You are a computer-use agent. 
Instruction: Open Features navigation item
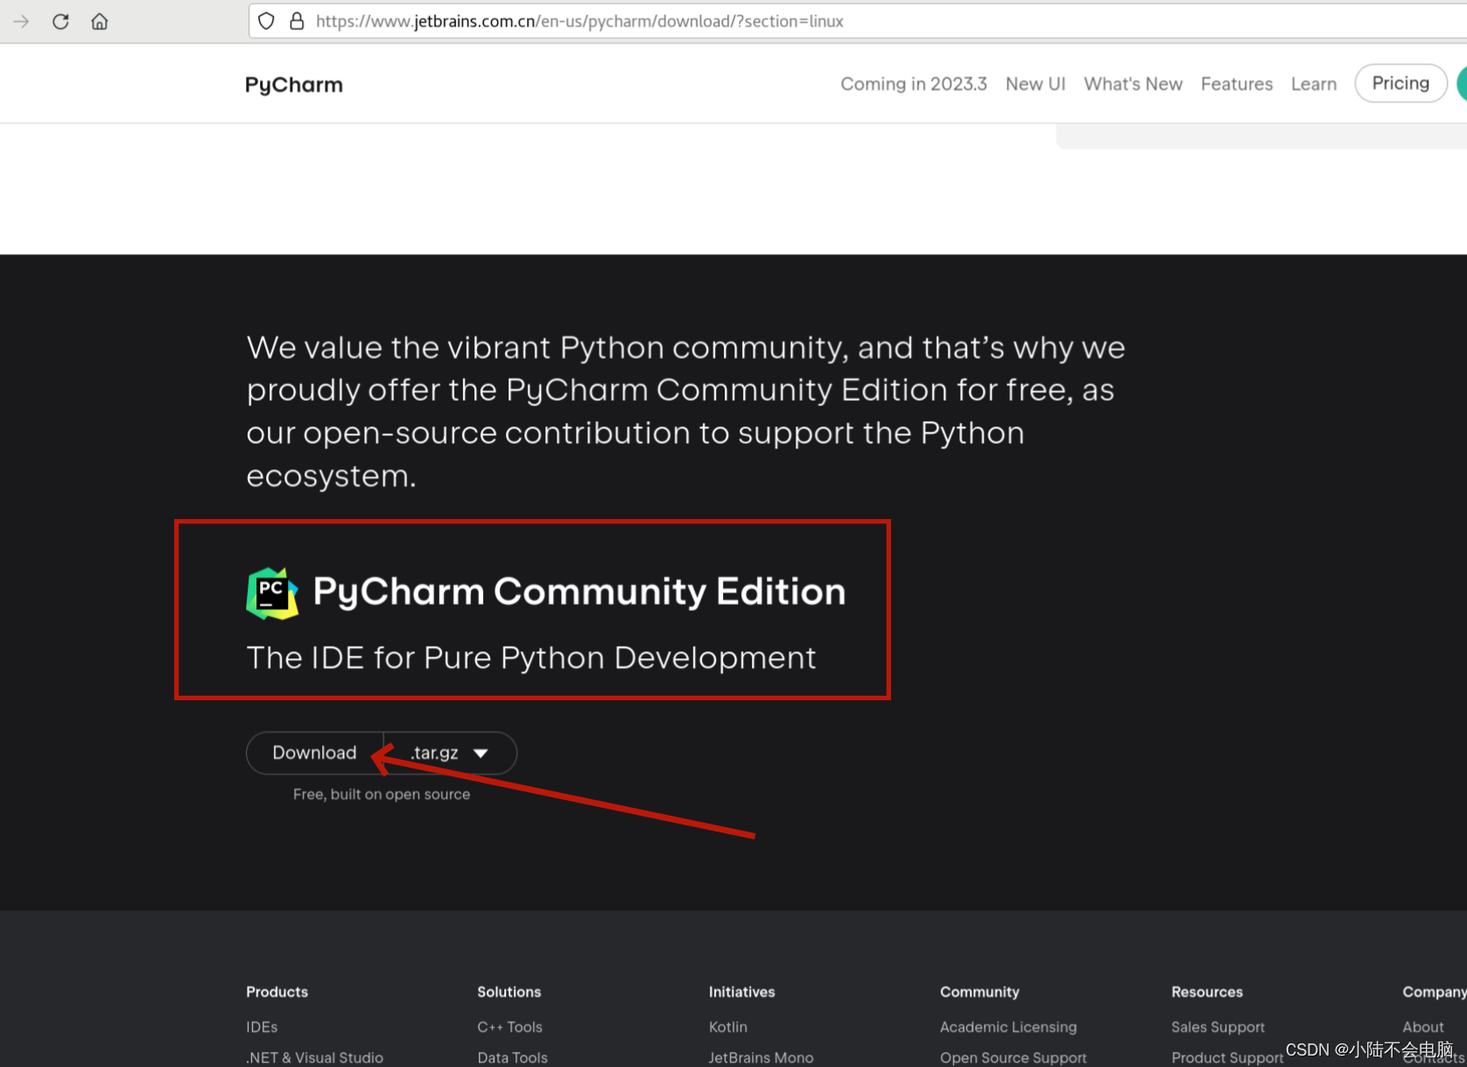click(1237, 84)
